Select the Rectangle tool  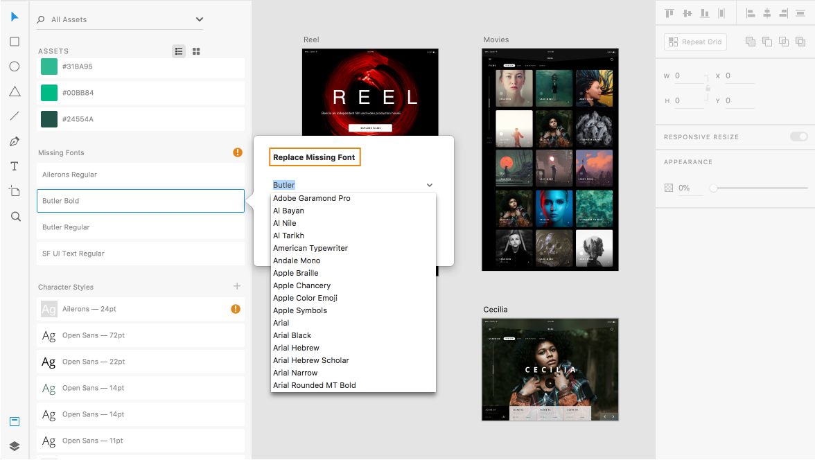pyautogui.click(x=15, y=42)
